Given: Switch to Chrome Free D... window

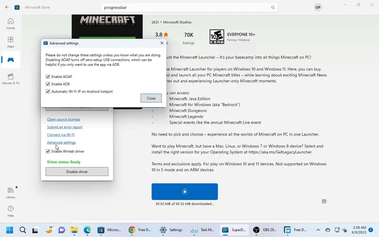Looking at the screenshot, I should pos(140,230).
